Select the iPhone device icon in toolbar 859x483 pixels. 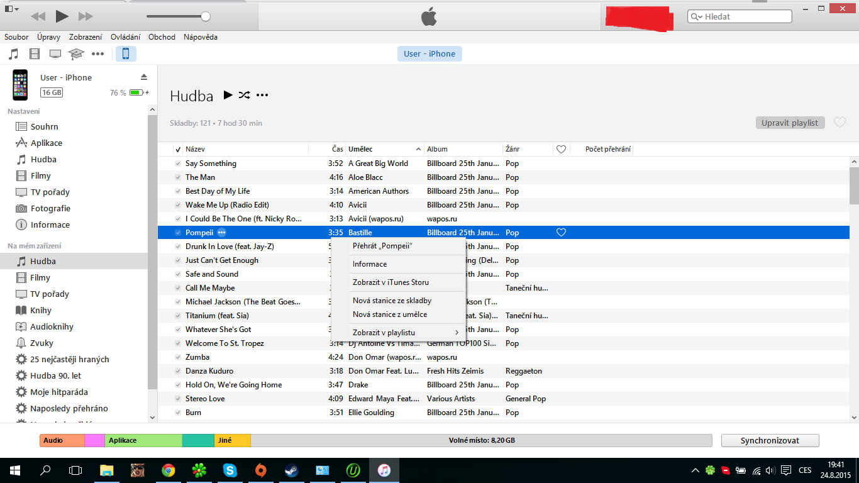pyautogui.click(x=126, y=53)
